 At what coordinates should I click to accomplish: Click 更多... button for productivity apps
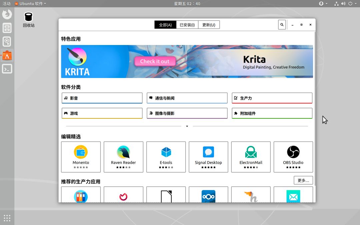(303, 180)
